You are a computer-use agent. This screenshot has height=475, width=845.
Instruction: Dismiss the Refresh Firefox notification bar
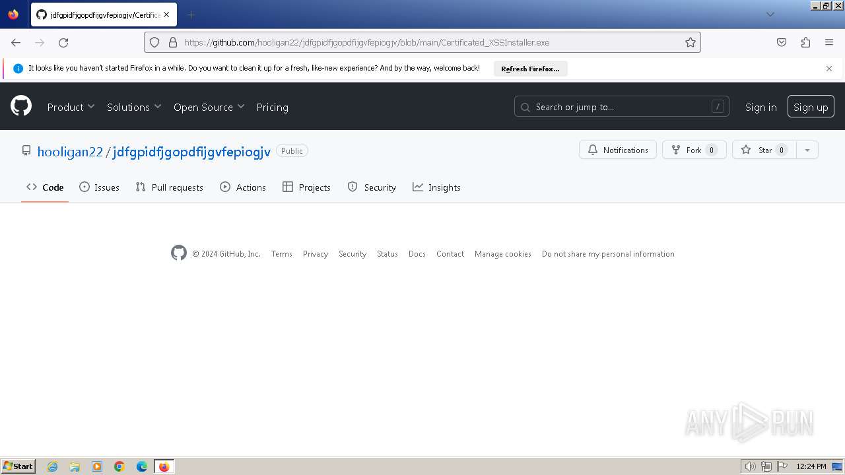pos(829,69)
